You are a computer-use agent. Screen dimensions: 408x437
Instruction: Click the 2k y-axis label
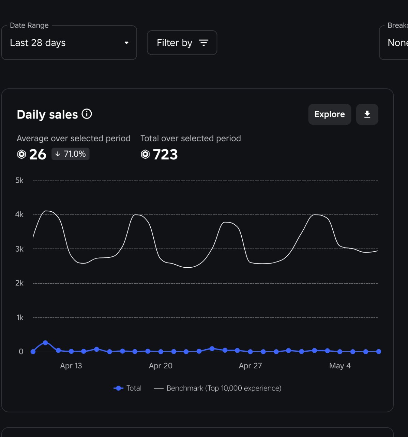pos(19,283)
